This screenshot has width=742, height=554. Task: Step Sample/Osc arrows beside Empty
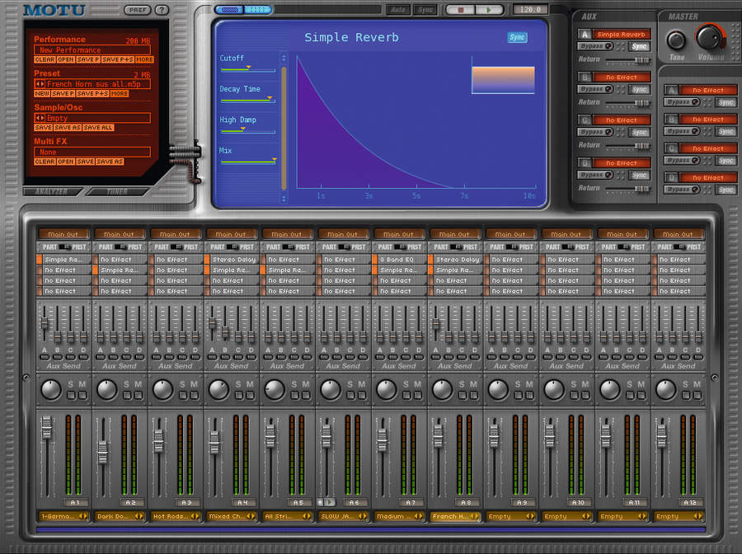pos(40,118)
